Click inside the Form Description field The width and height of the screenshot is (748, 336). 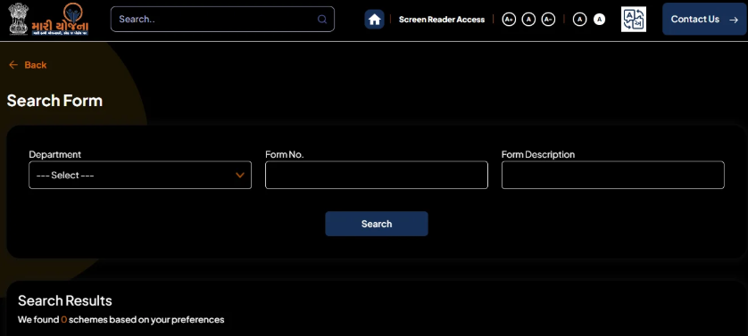click(613, 175)
